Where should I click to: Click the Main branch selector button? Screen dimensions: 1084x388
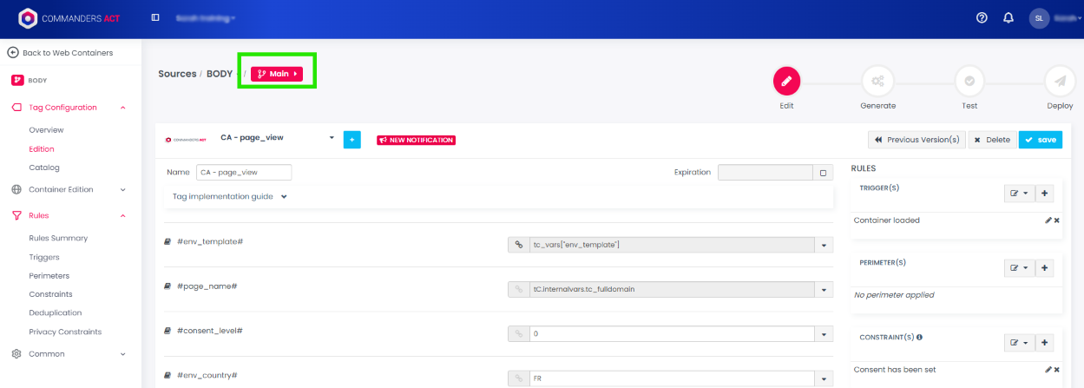277,74
